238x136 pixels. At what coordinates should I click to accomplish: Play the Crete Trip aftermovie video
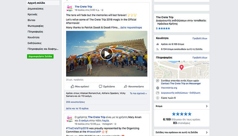pyautogui.click(x=107, y=54)
